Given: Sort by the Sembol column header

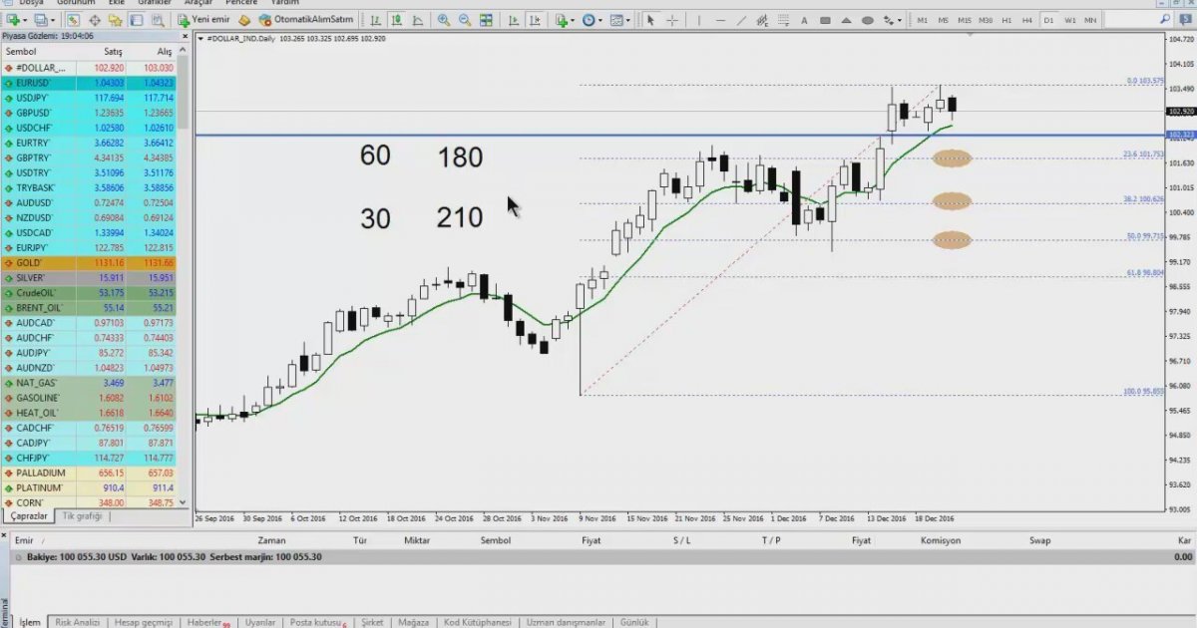Looking at the screenshot, I should click(20, 51).
